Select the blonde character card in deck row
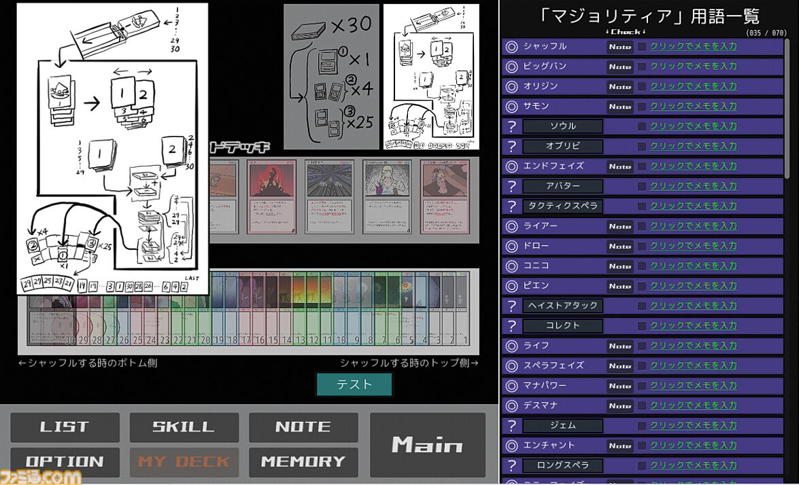Image resolution: width=799 pixels, height=485 pixels. click(x=388, y=197)
